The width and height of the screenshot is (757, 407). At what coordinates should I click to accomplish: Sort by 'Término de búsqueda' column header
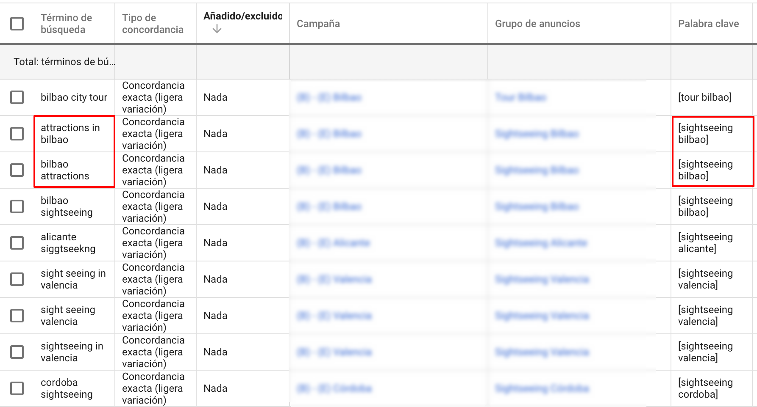coord(67,24)
